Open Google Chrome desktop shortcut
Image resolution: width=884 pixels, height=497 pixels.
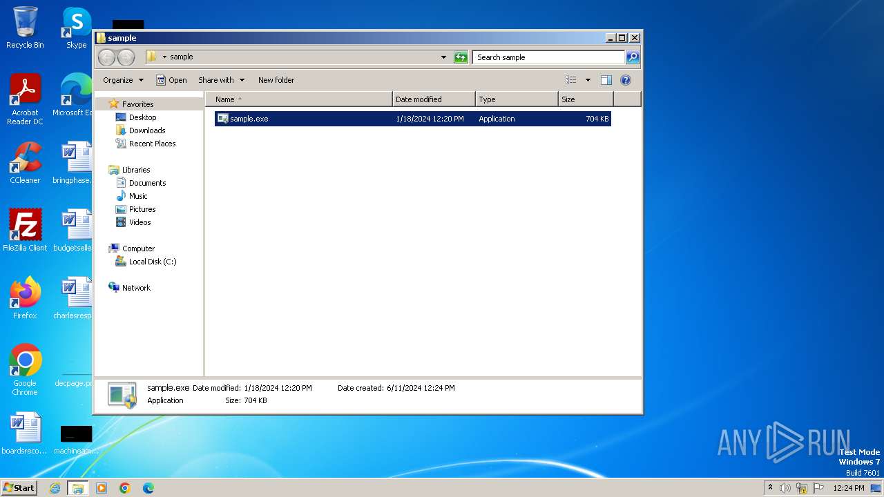tap(25, 369)
